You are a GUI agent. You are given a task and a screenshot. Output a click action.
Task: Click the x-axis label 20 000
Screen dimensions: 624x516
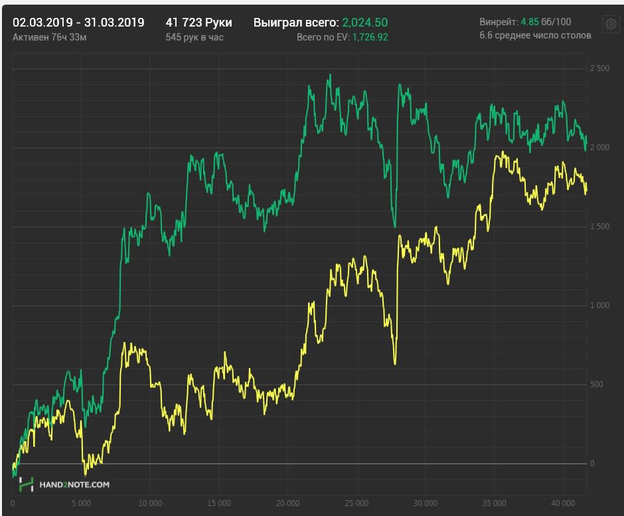287,503
